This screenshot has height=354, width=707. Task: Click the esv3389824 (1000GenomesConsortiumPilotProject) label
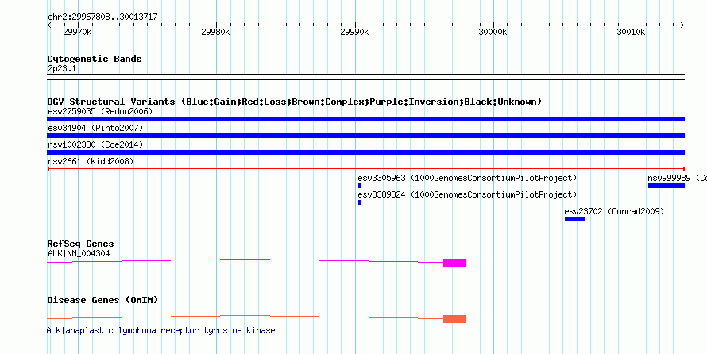(x=467, y=194)
